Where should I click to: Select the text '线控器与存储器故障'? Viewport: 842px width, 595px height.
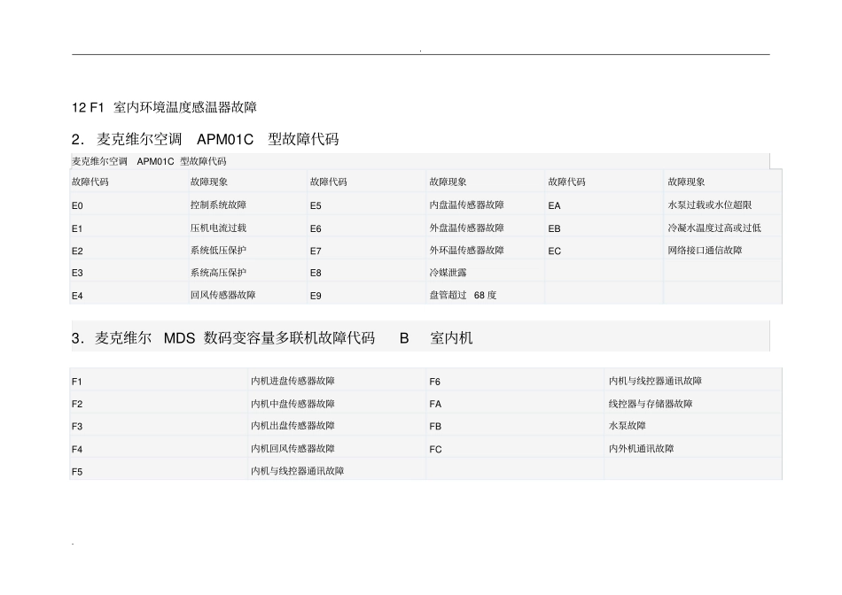click(x=651, y=404)
